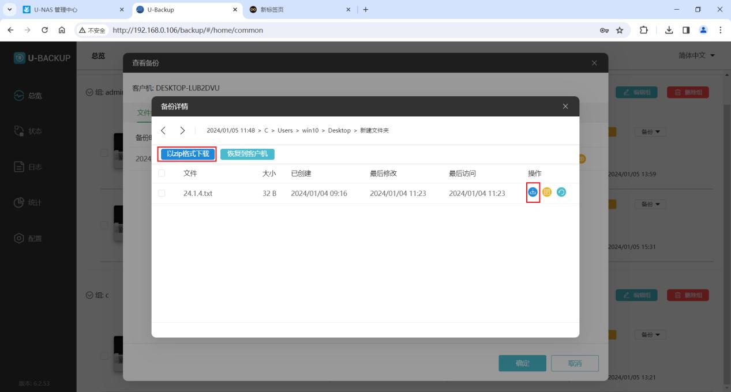
Task: Open the 简体中文 language dropdown
Action: point(696,55)
